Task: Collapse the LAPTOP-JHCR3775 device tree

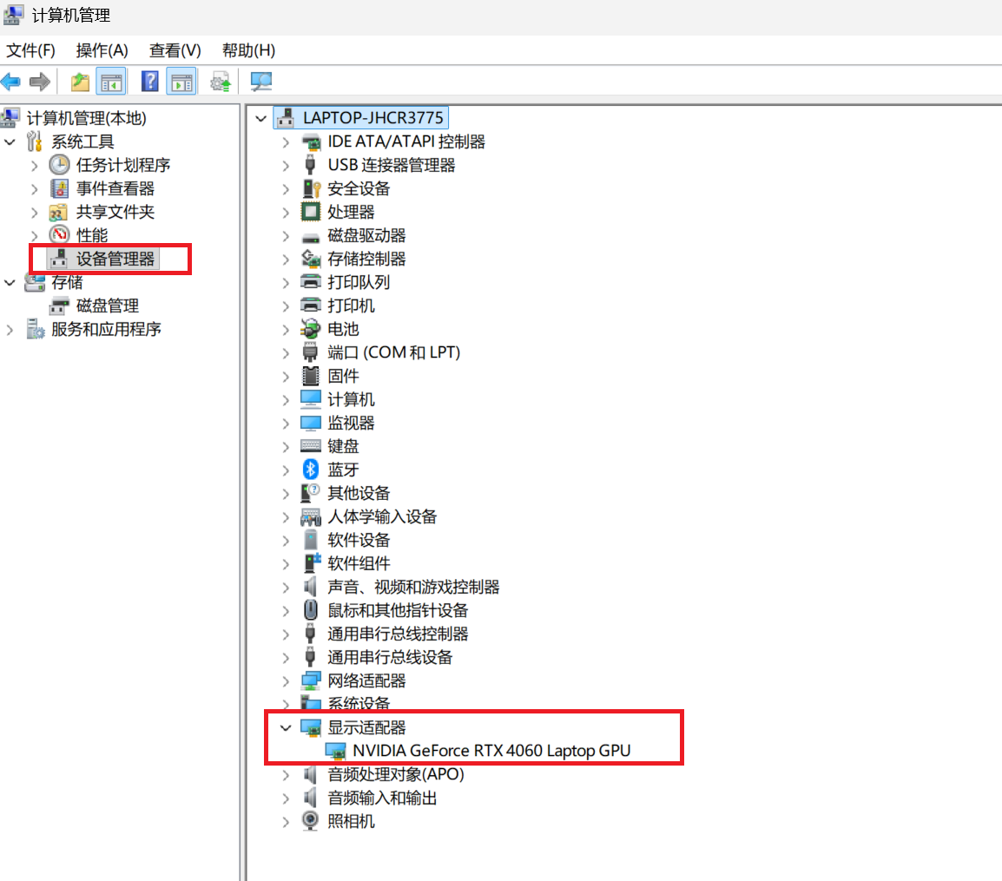Action: [260, 118]
